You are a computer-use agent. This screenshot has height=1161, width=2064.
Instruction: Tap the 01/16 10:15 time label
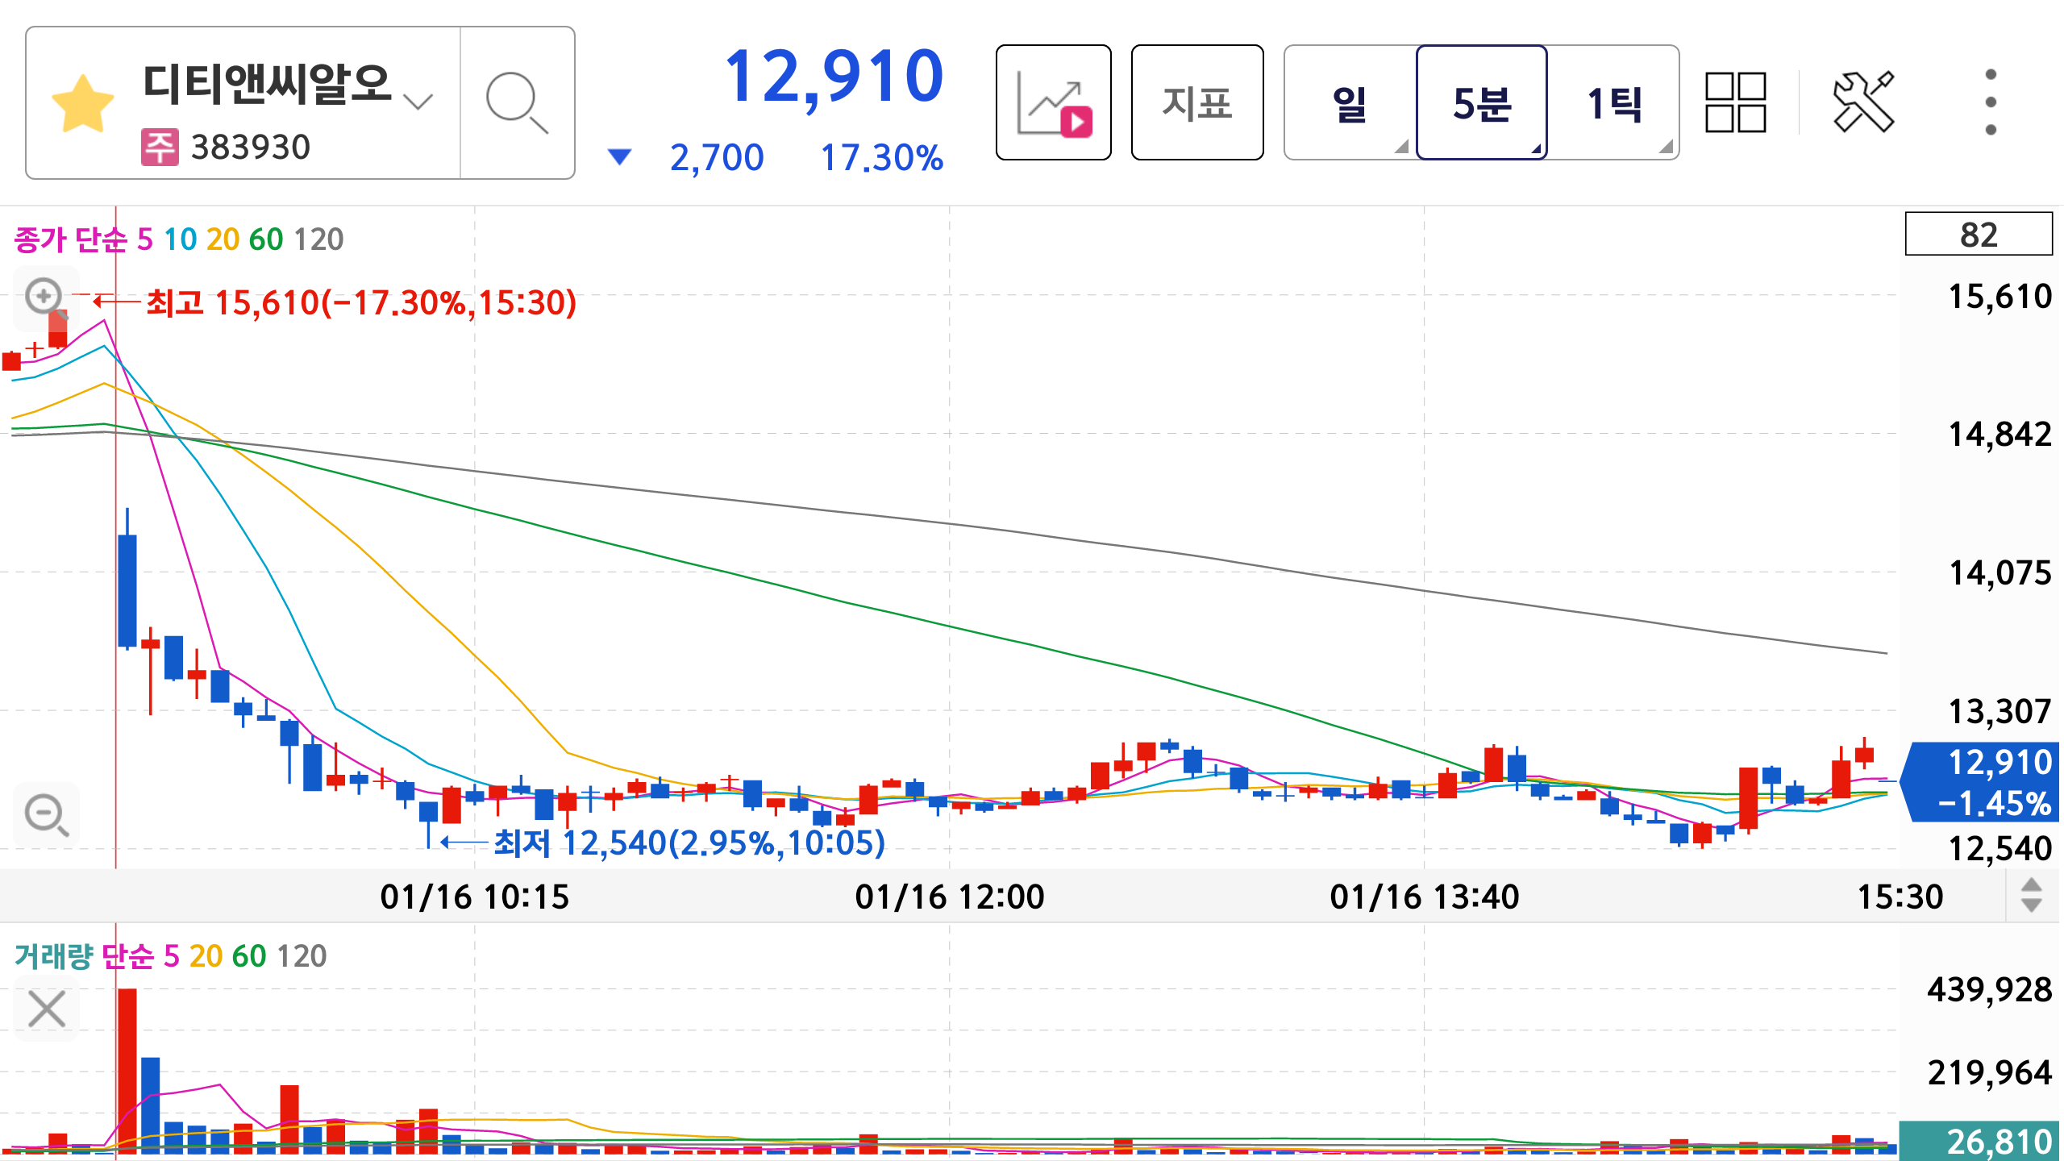tap(475, 897)
